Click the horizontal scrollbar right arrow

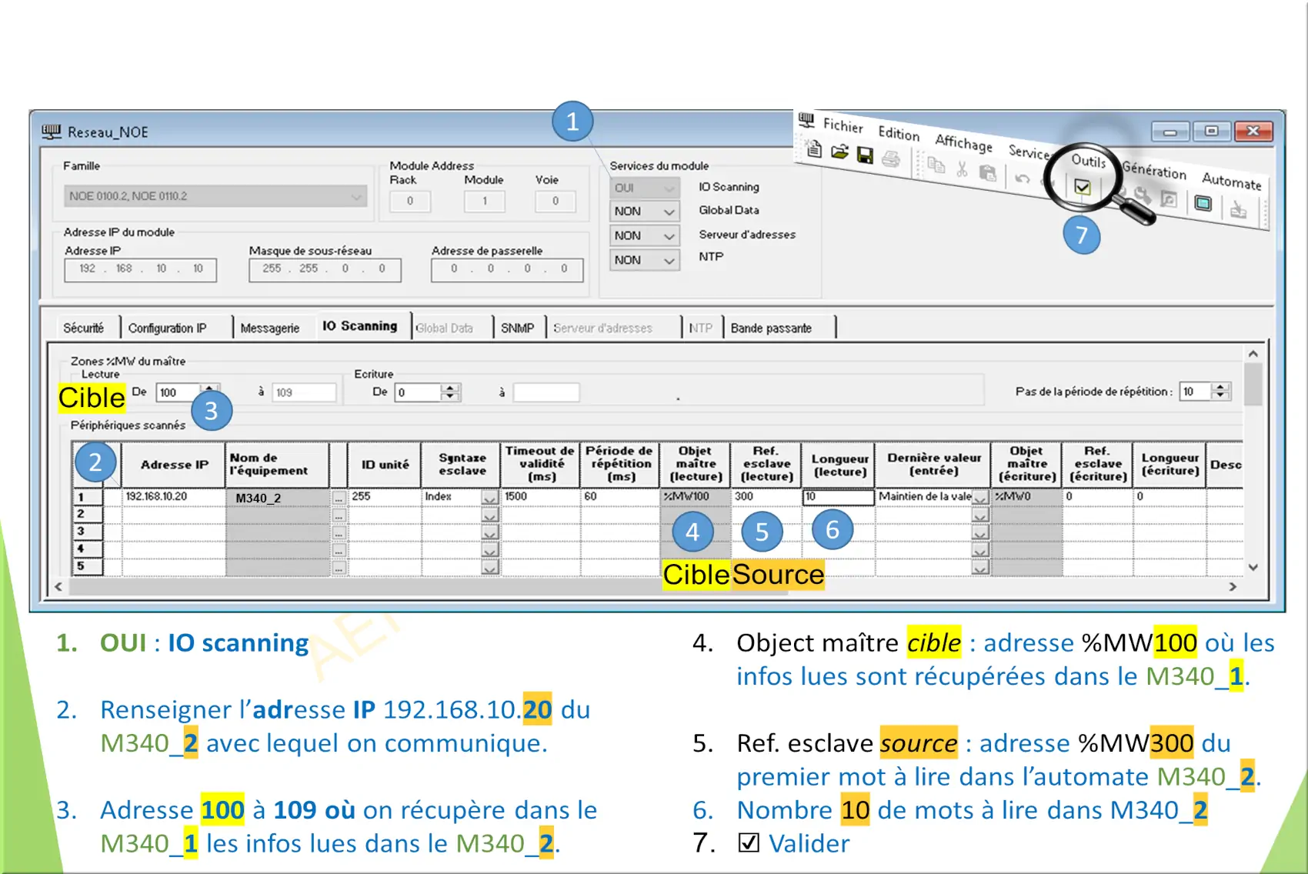[x=1233, y=586]
